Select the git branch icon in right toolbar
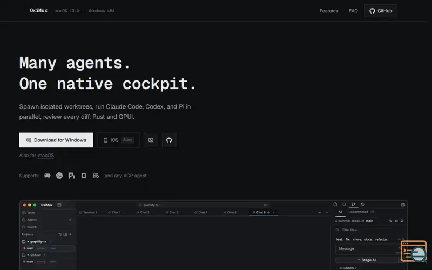This screenshot has height=270, width=432. tap(354, 204)
